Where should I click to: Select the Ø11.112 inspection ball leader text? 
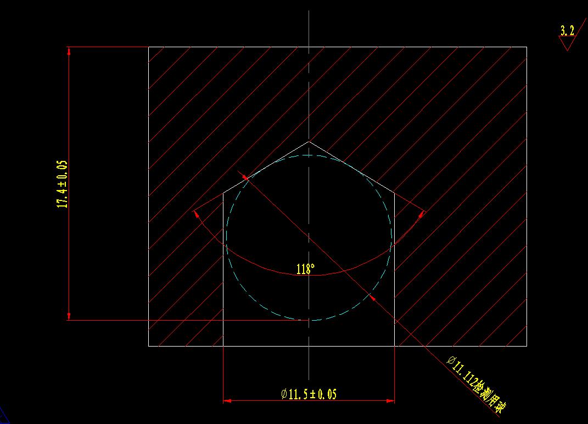pos(477,384)
